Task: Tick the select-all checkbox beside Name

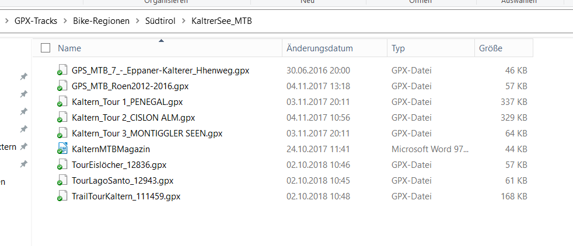Action: click(x=46, y=48)
